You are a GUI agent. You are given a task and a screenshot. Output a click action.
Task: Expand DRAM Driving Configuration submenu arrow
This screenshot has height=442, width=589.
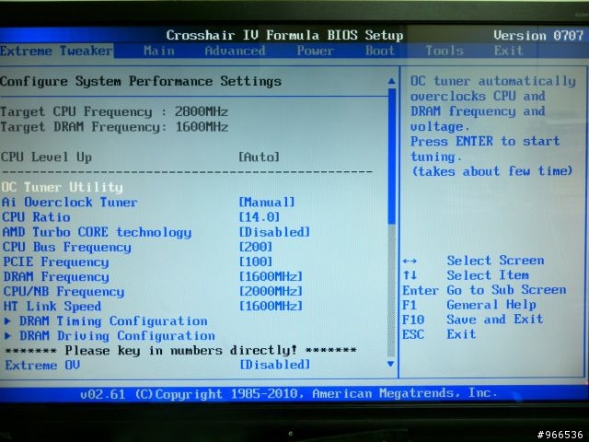[7, 335]
